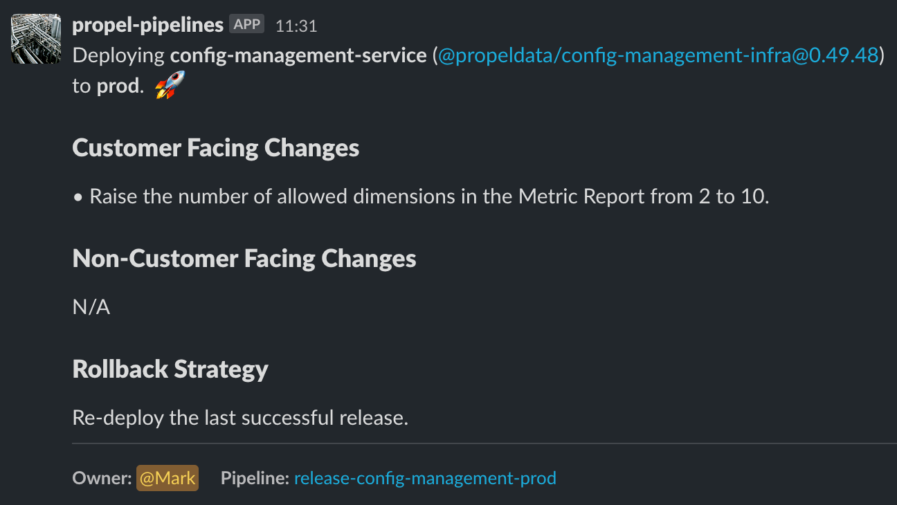Click the bold word prod
897x505 pixels.
120,88
